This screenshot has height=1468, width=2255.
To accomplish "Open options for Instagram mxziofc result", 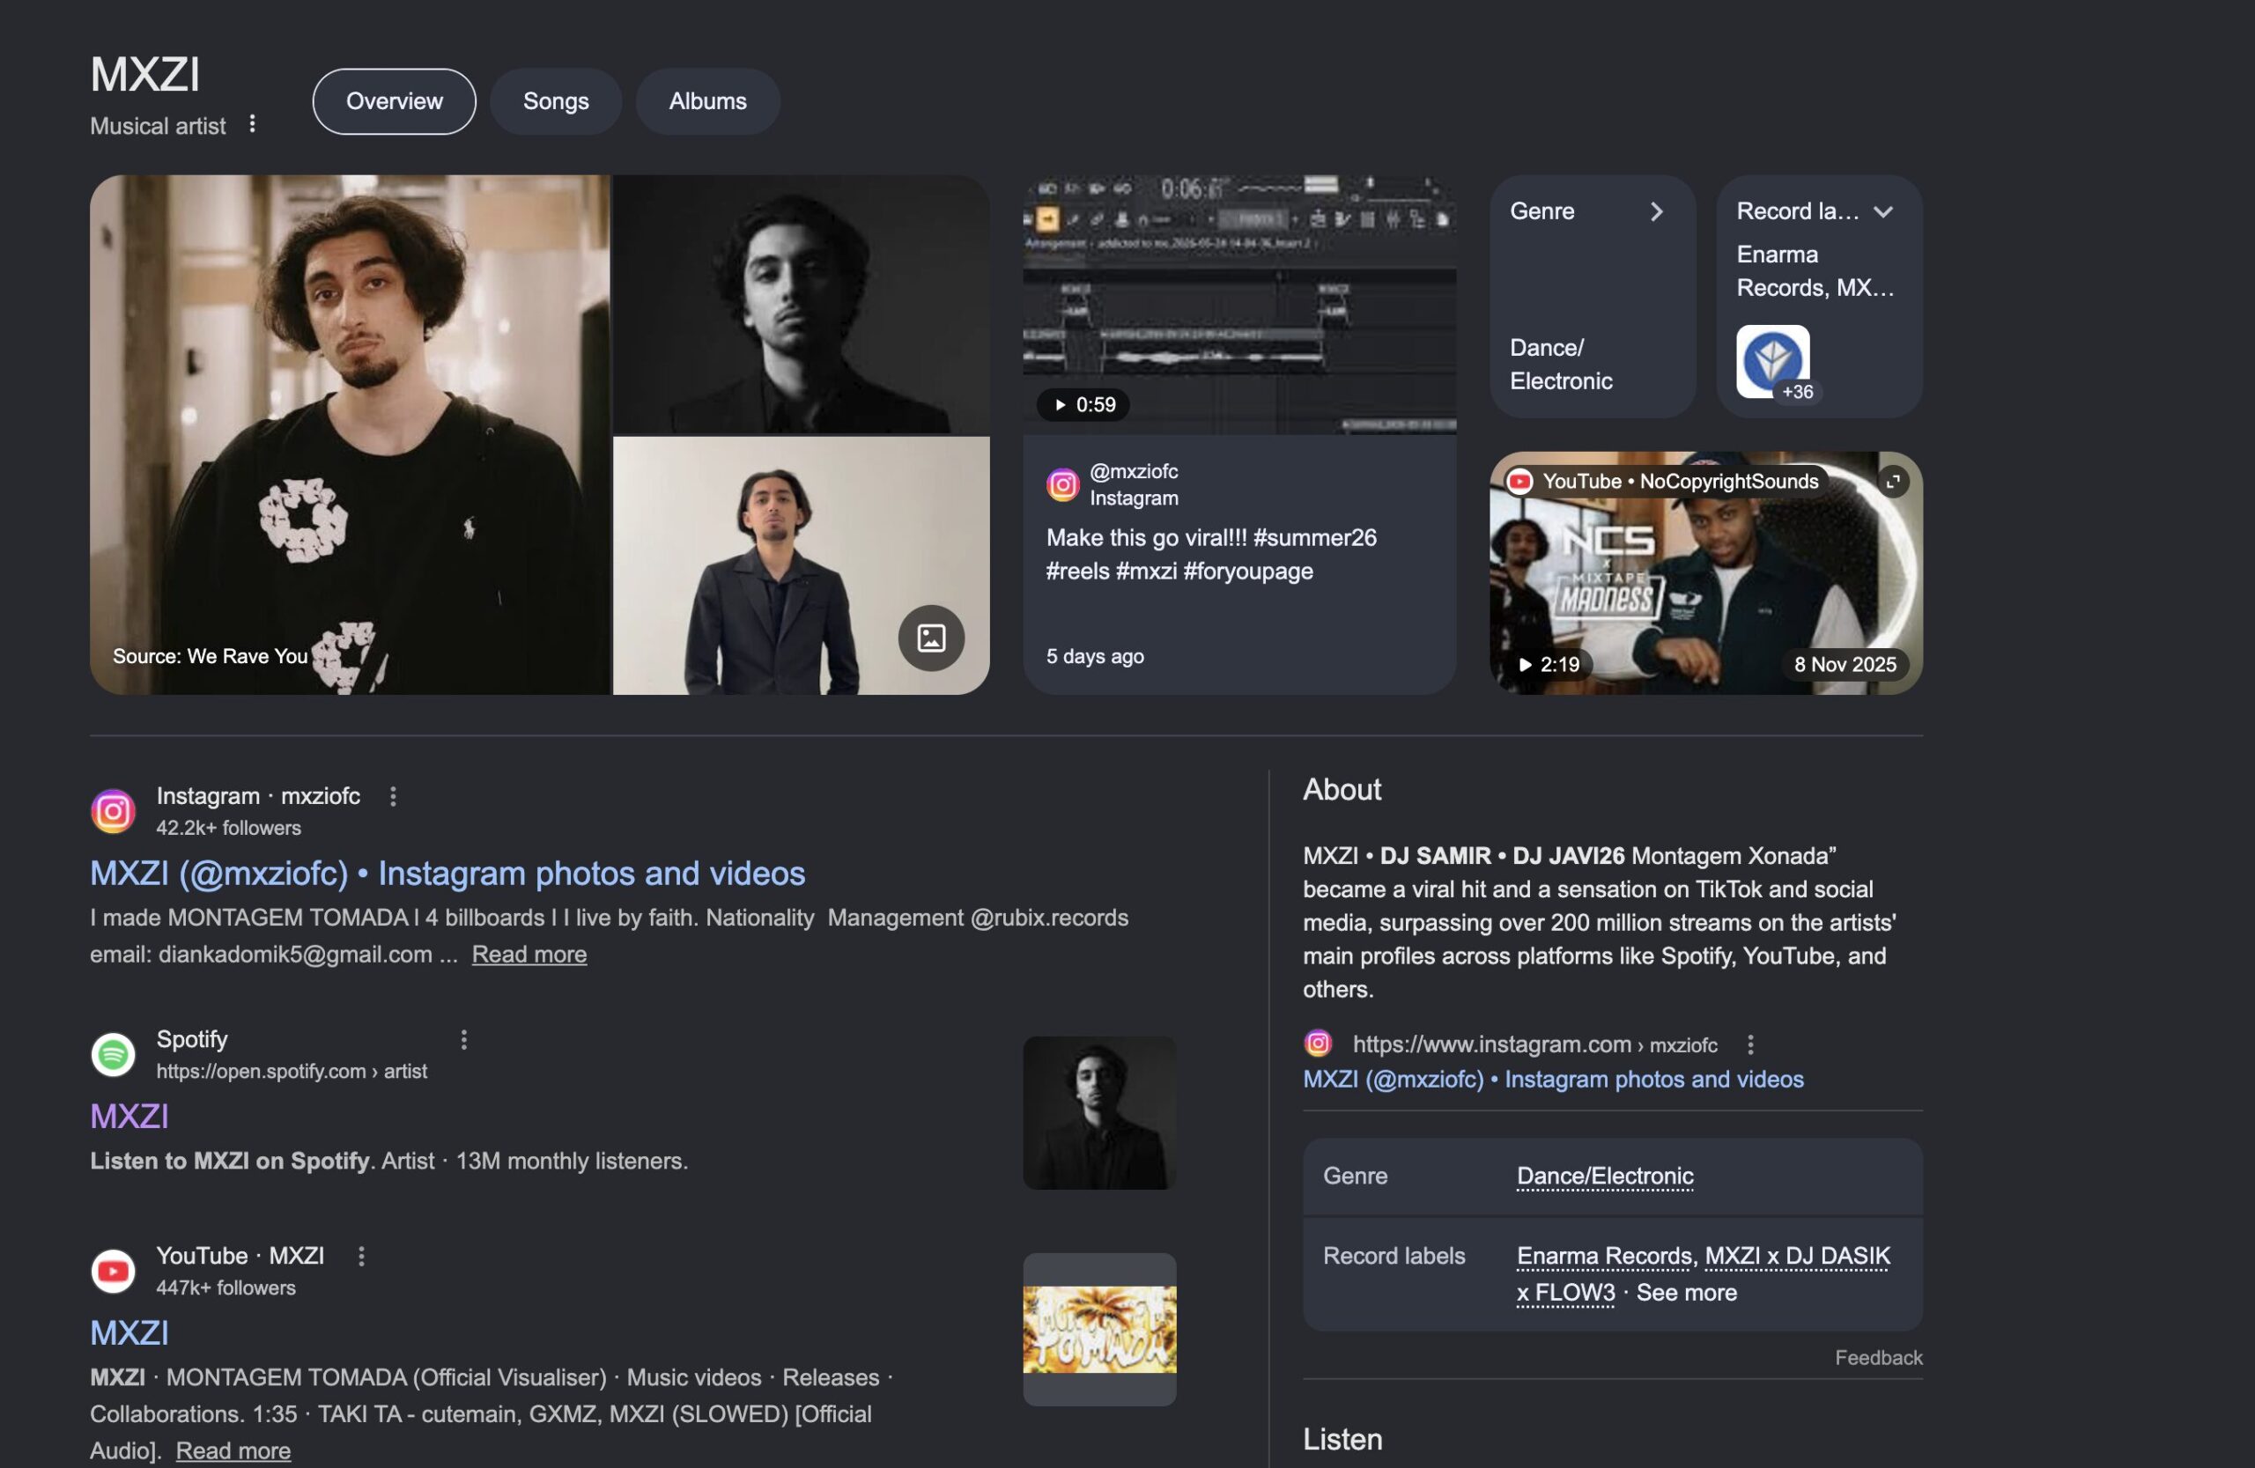I will click(x=392, y=796).
